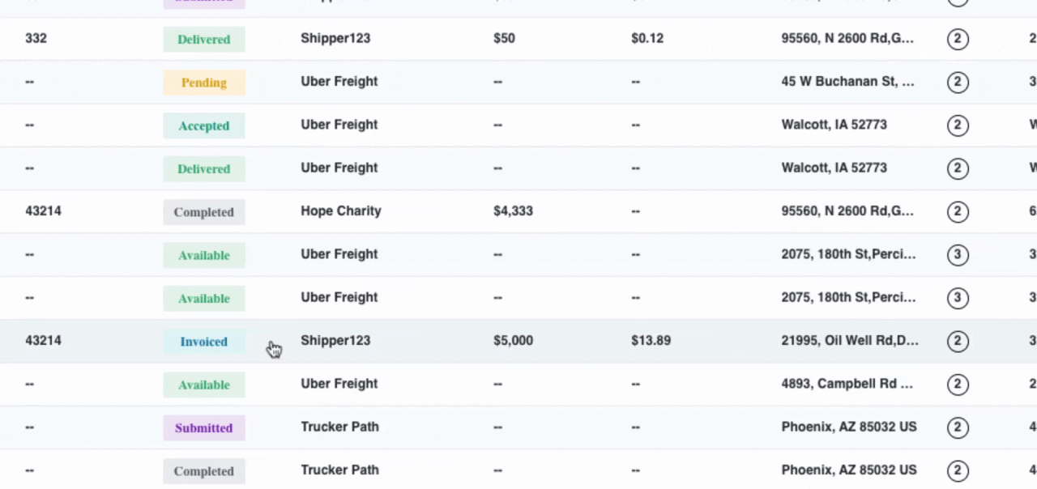Click the 21995, Oil Well Rd address
This screenshot has height=489, width=1037.
850,341
